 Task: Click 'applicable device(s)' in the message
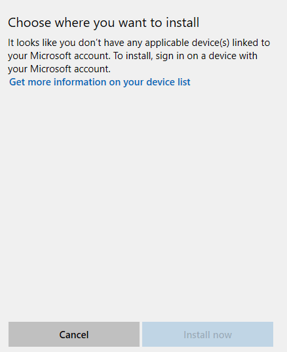coord(187,43)
